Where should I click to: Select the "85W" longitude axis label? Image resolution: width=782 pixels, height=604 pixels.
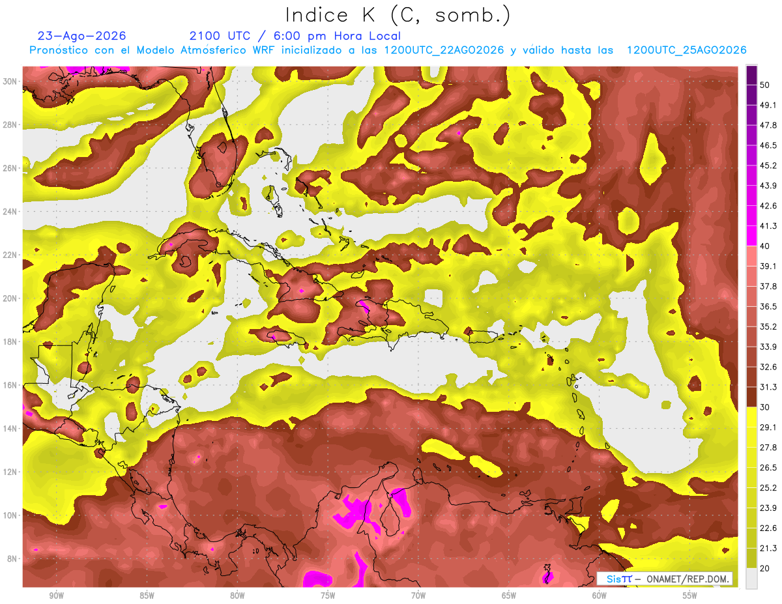tap(147, 596)
